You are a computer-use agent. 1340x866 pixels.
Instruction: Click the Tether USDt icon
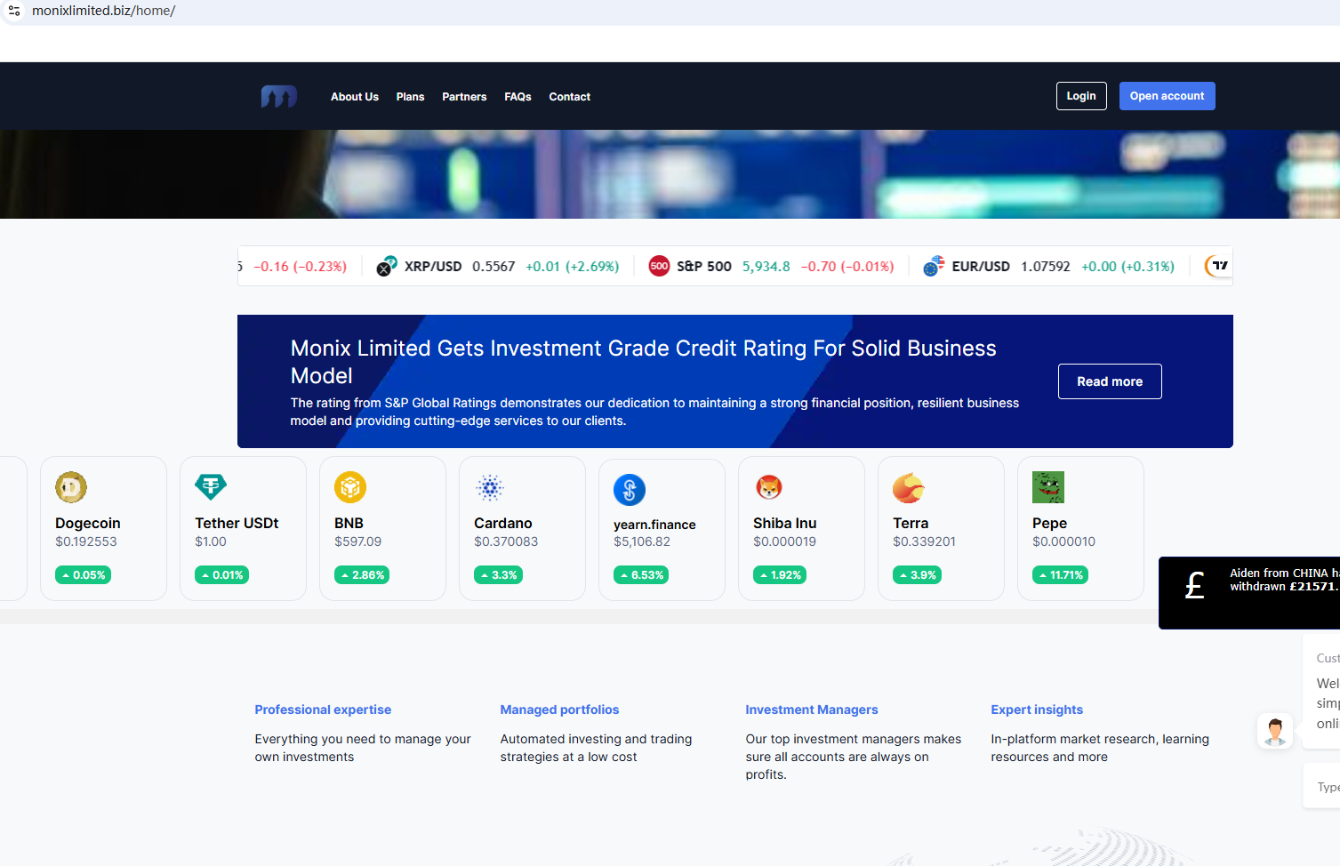point(211,486)
